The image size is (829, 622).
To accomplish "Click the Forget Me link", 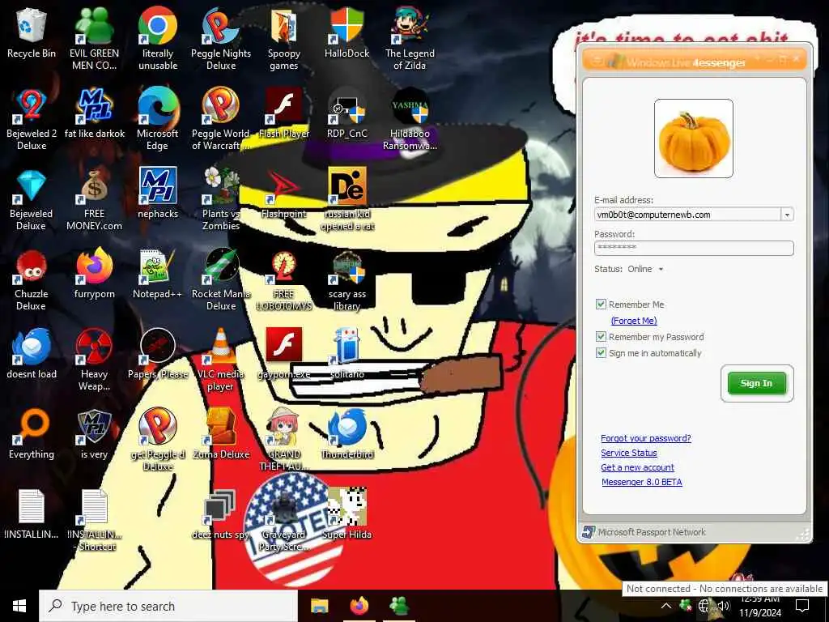I will (634, 321).
